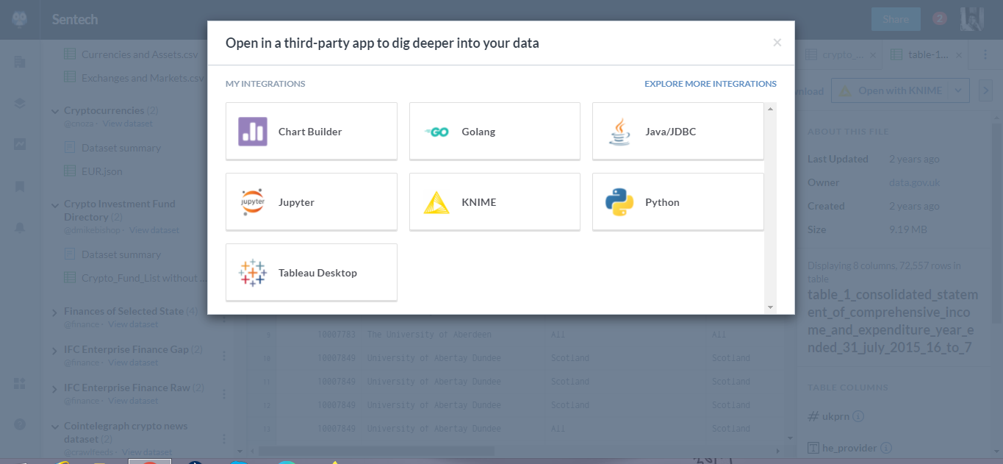Image resolution: width=1003 pixels, height=464 pixels.
Task: Open the apps grid sidebar icon
Action: [x=20, y=383]
